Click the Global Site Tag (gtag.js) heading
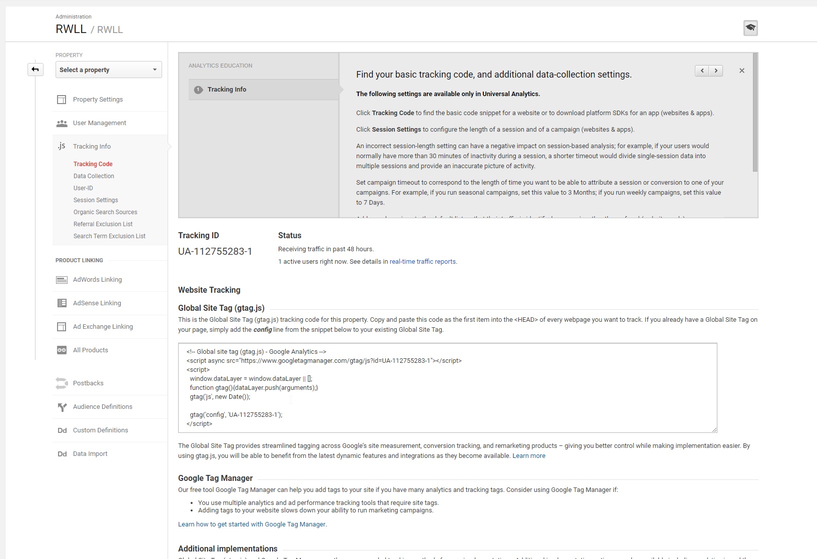 pos(221,308)
